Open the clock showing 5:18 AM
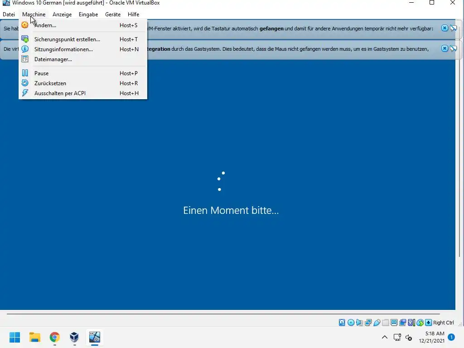The image size is (464, 348). pyautogui.click(x=431, y=337)
